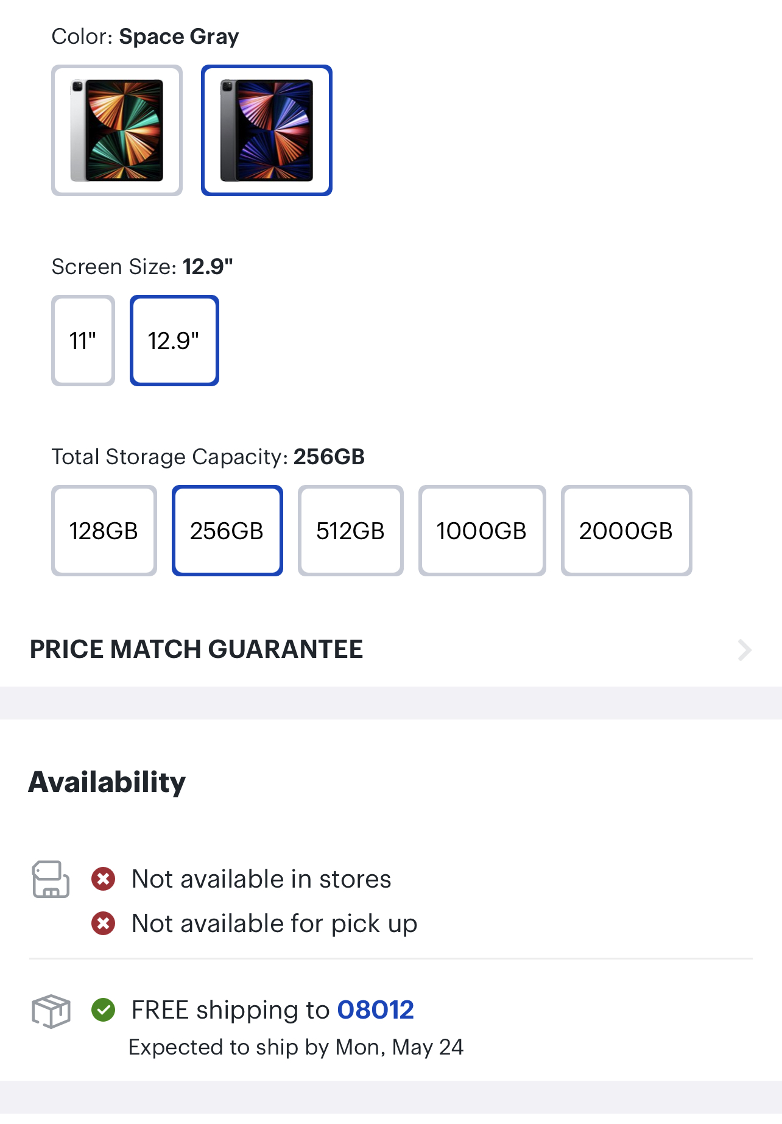Viewport: 782px width, 1124px height.
Task: Choose the 11" screen size option
Action: coord(83,341)
